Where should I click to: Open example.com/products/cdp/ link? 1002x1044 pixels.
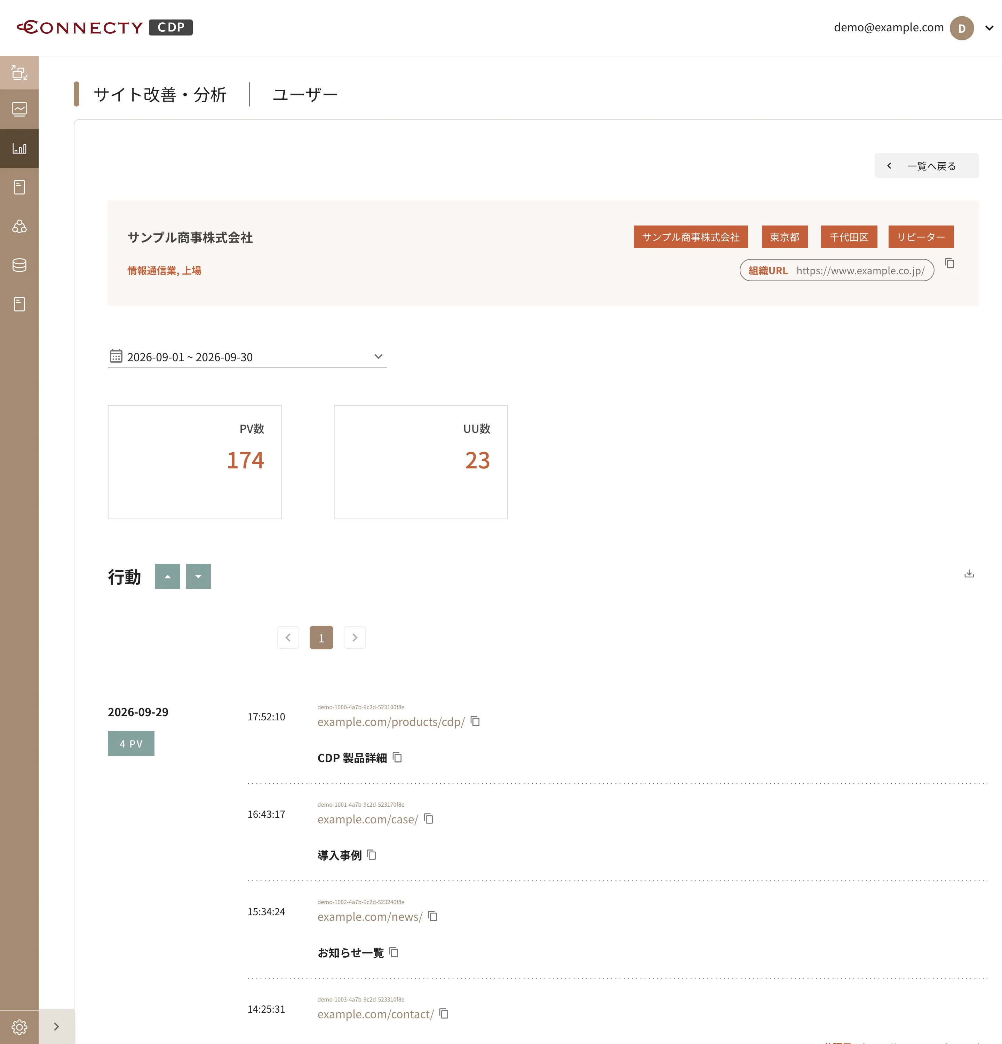pos(391,722)
